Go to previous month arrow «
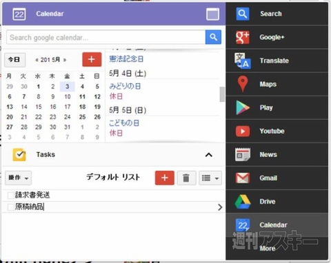The height and width of the screenshot is (263, 331). click(x=37, y=60)
